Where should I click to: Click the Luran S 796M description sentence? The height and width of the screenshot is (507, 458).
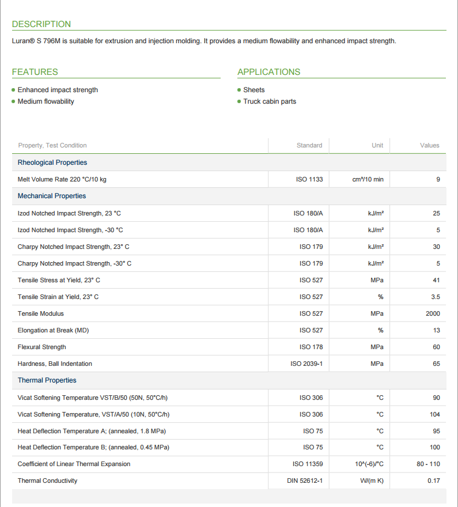(x=204, y=41)
